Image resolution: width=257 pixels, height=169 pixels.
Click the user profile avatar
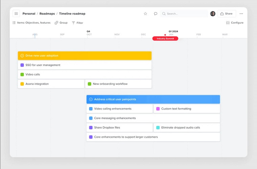coord(213,14)
